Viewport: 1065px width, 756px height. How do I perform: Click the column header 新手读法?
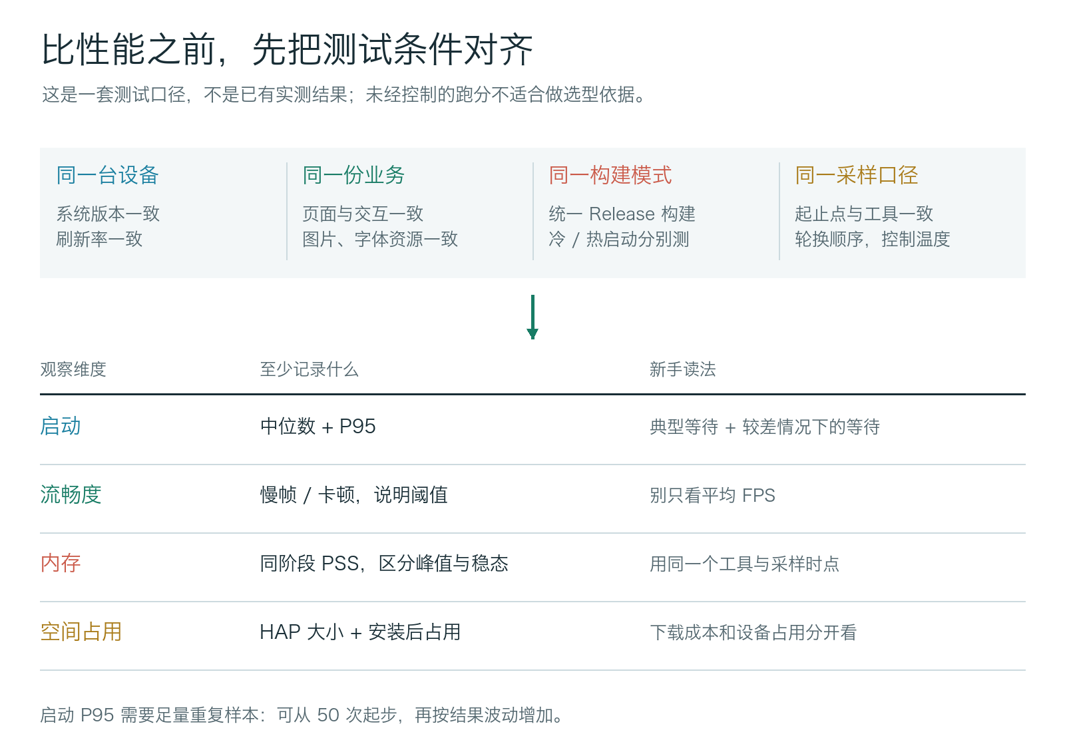click(x=682, y=369)
